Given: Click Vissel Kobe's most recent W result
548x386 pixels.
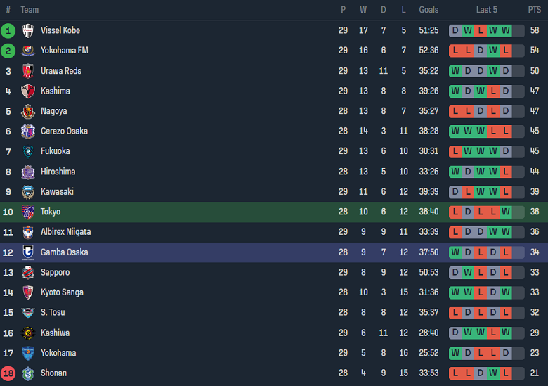Looking at the screenshot, I should coord(506,30).
